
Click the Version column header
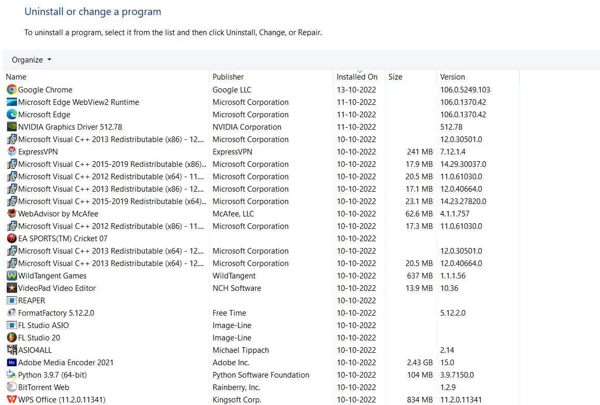tap(452, 76)
